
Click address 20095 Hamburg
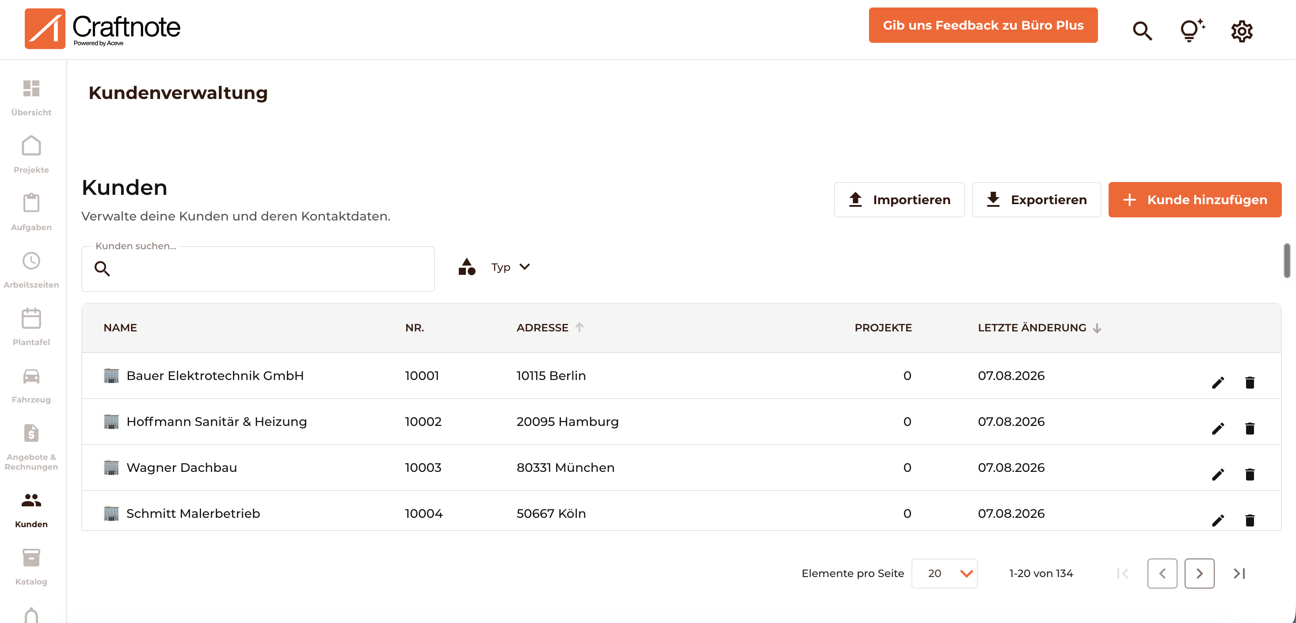point(568,422)
